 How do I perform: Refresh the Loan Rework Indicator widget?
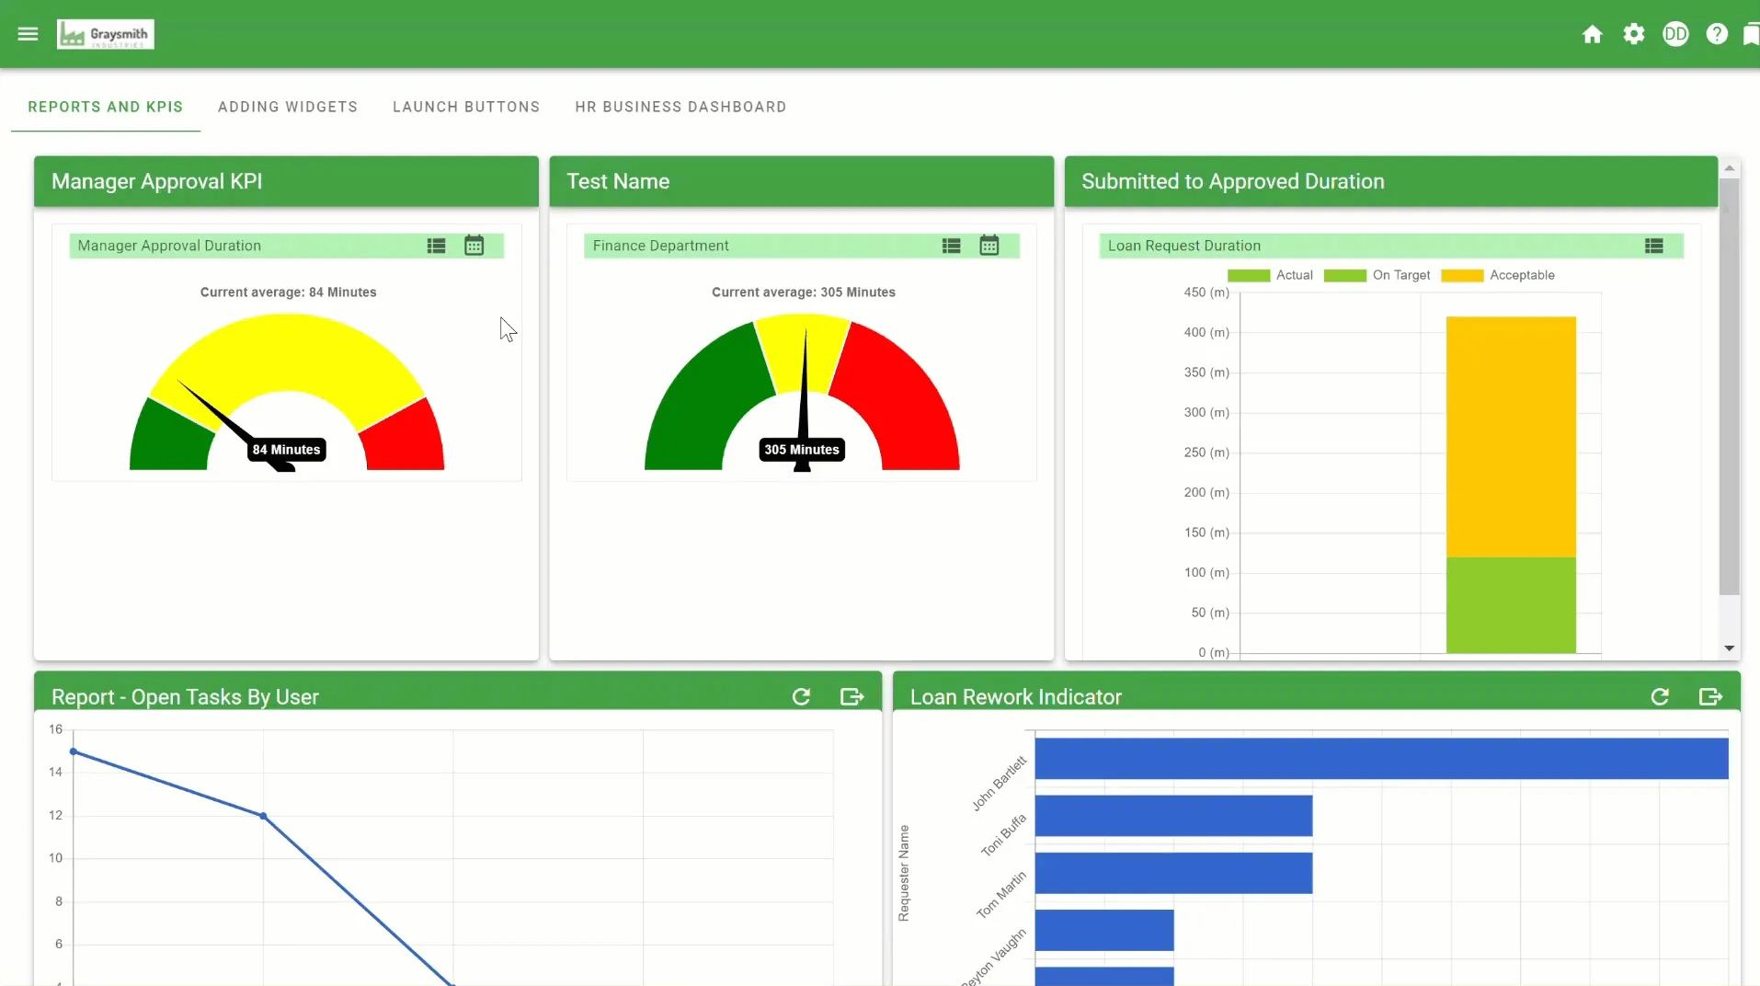1659,697
